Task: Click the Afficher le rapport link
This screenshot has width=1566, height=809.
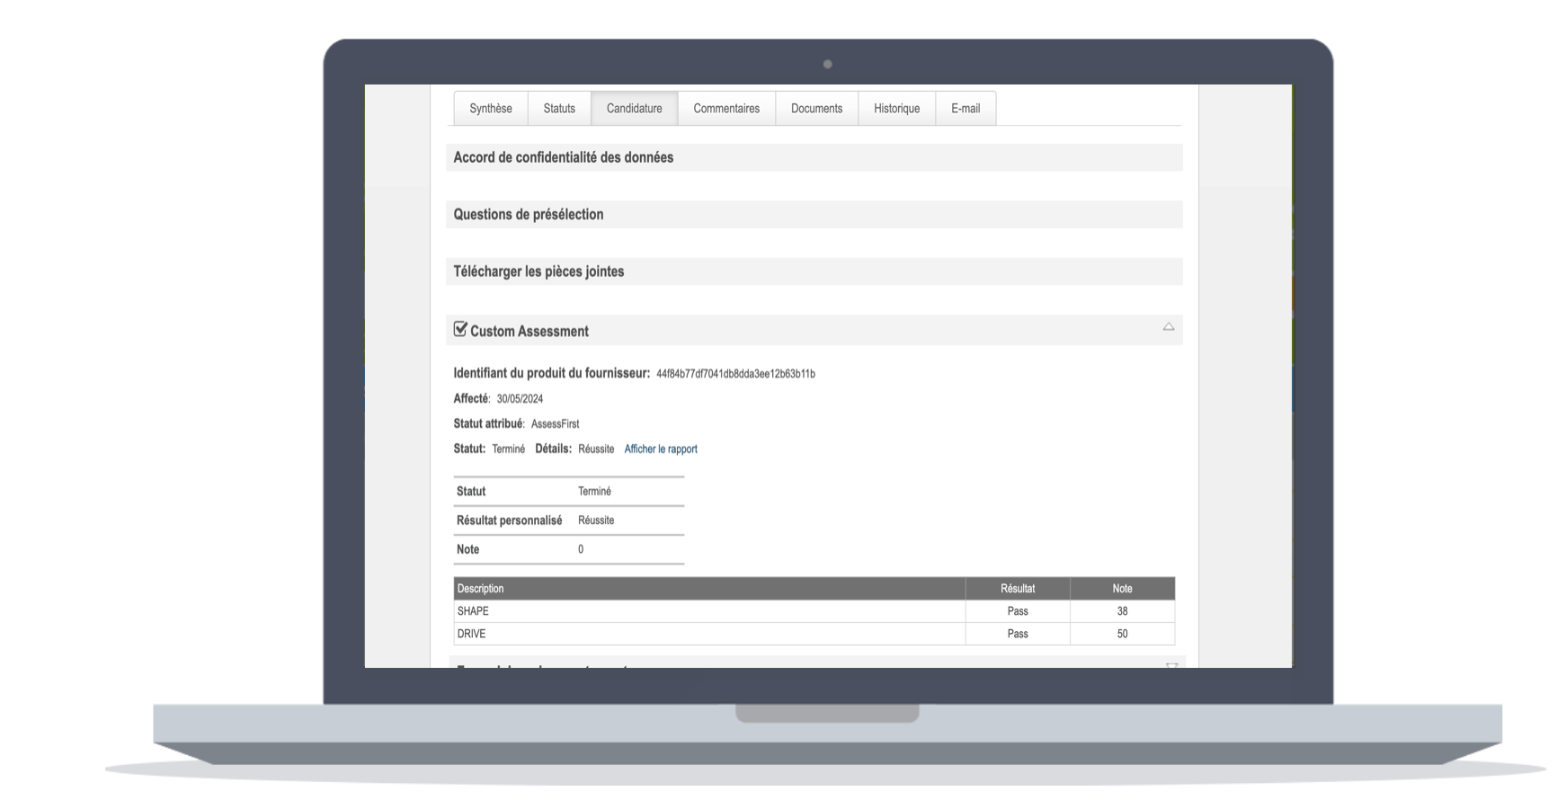Action: [x=660, y=449]
